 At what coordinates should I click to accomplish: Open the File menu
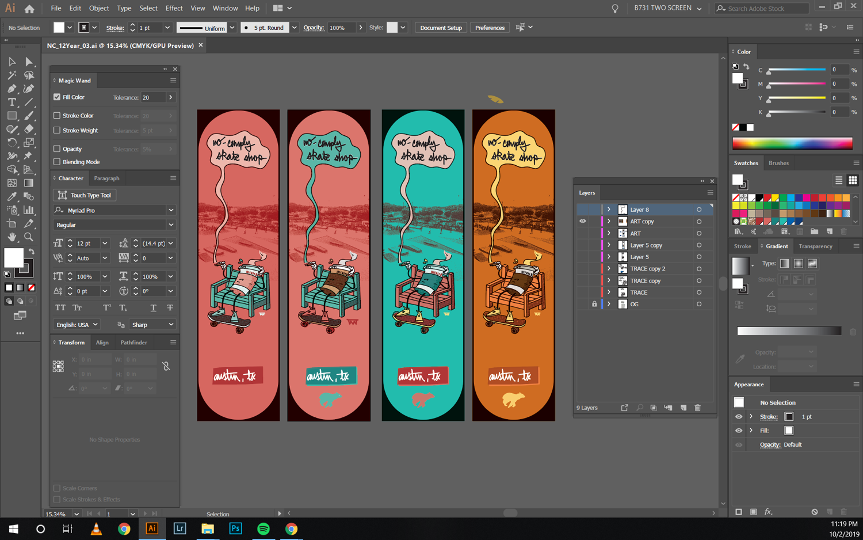(56, 8)
